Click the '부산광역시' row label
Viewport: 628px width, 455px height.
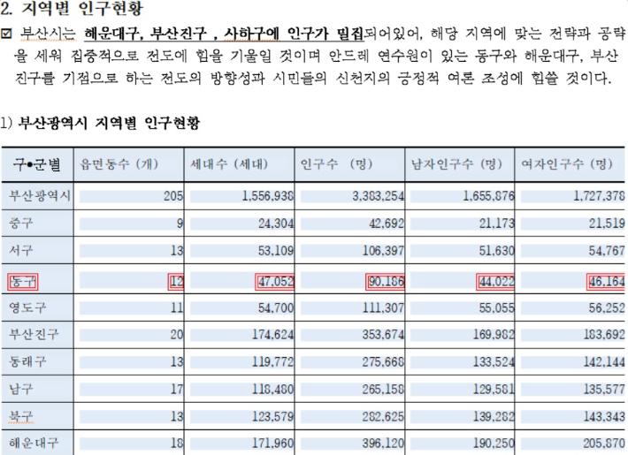40,195
